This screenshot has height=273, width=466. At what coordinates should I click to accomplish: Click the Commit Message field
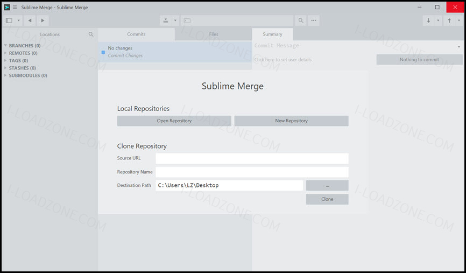(x=355, y=46)
